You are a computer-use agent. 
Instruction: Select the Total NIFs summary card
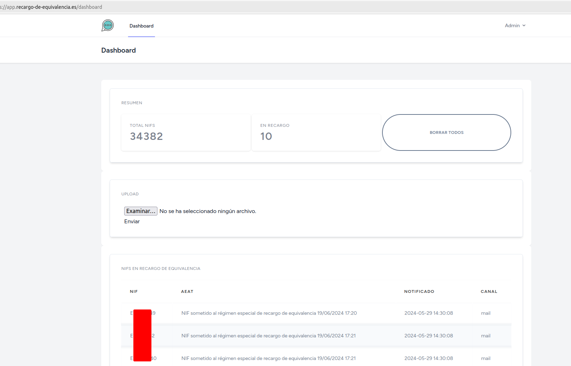186,132
